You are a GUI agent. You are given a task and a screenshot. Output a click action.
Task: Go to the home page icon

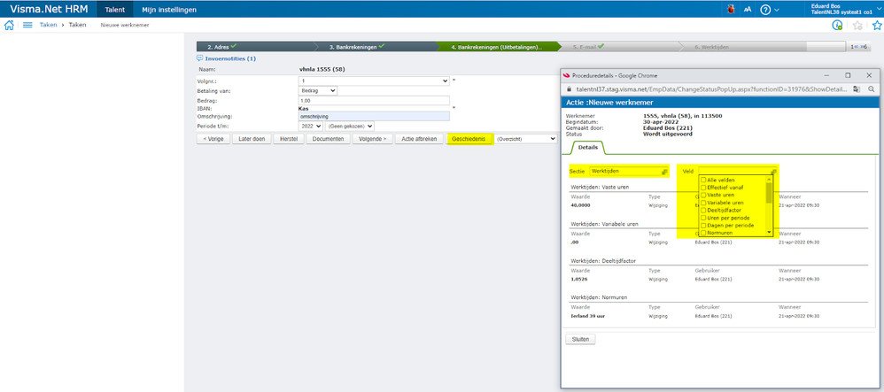pos(9,25)
